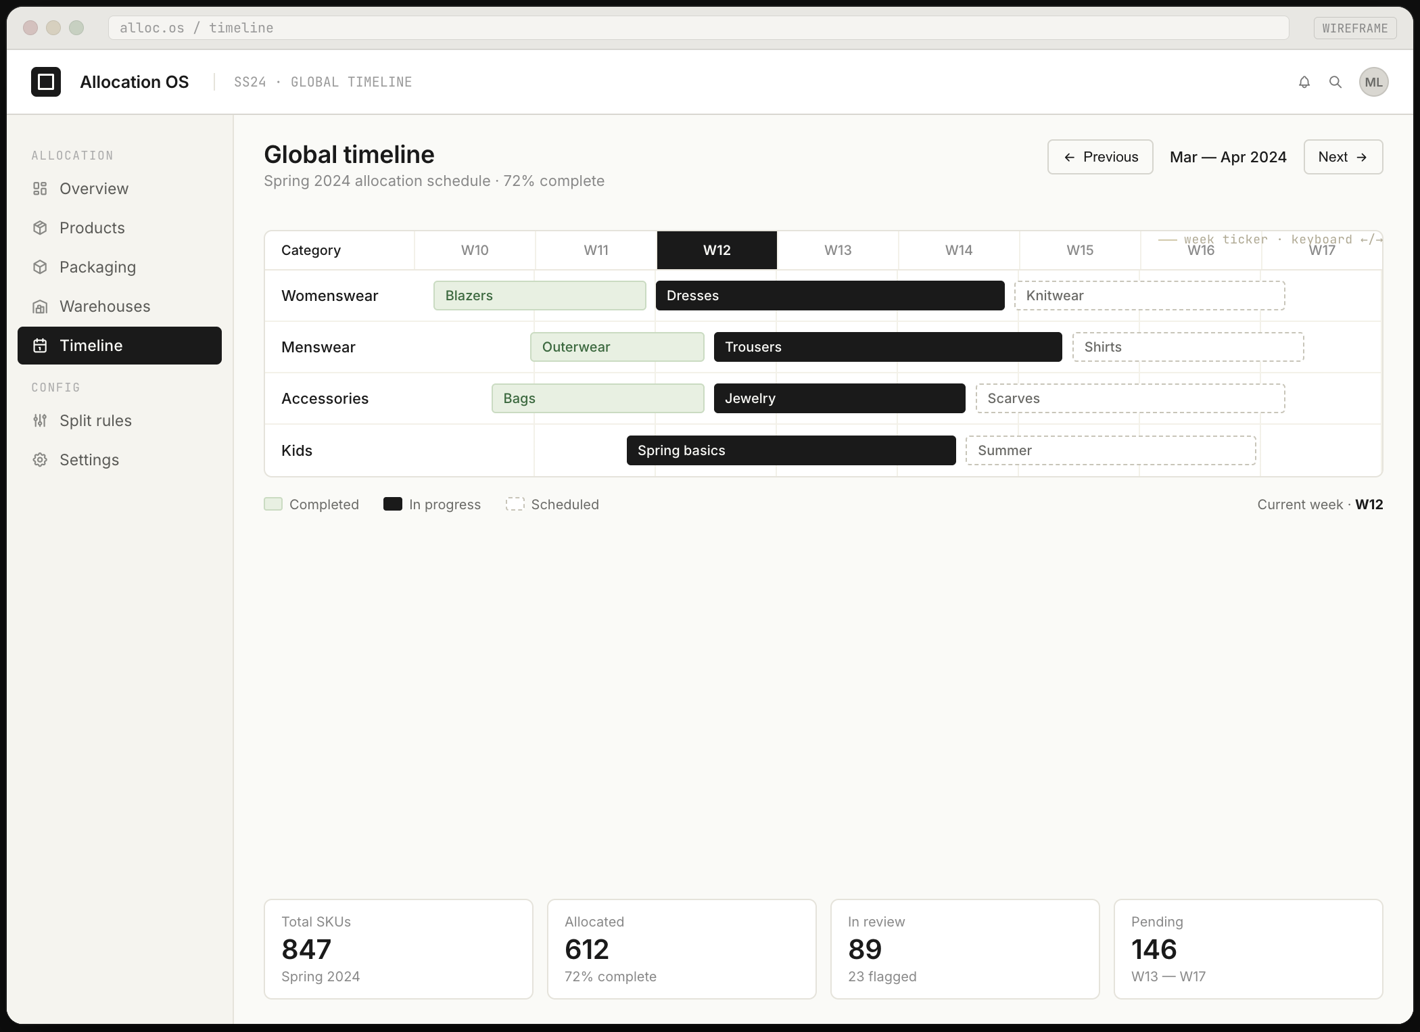Click the Scheduled legend swatch
Viewport: 1420px width, 1032px height.
(515, 504)
